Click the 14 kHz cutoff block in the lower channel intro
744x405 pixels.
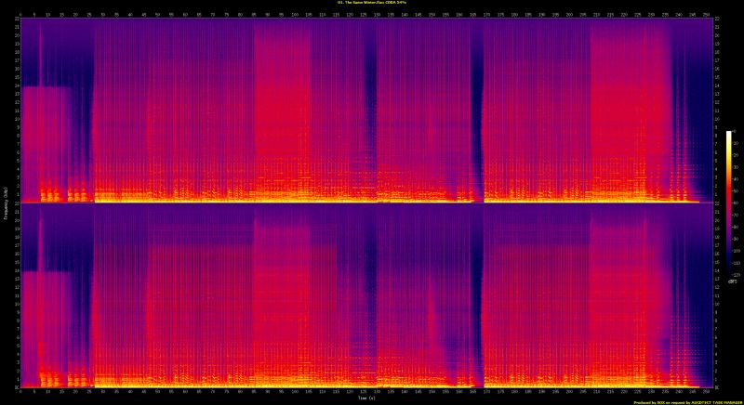45,325
